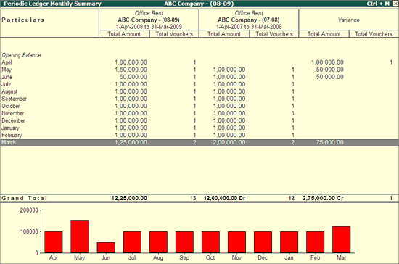Click the ABC Company (07-08) column header

(x=249, y=20)
